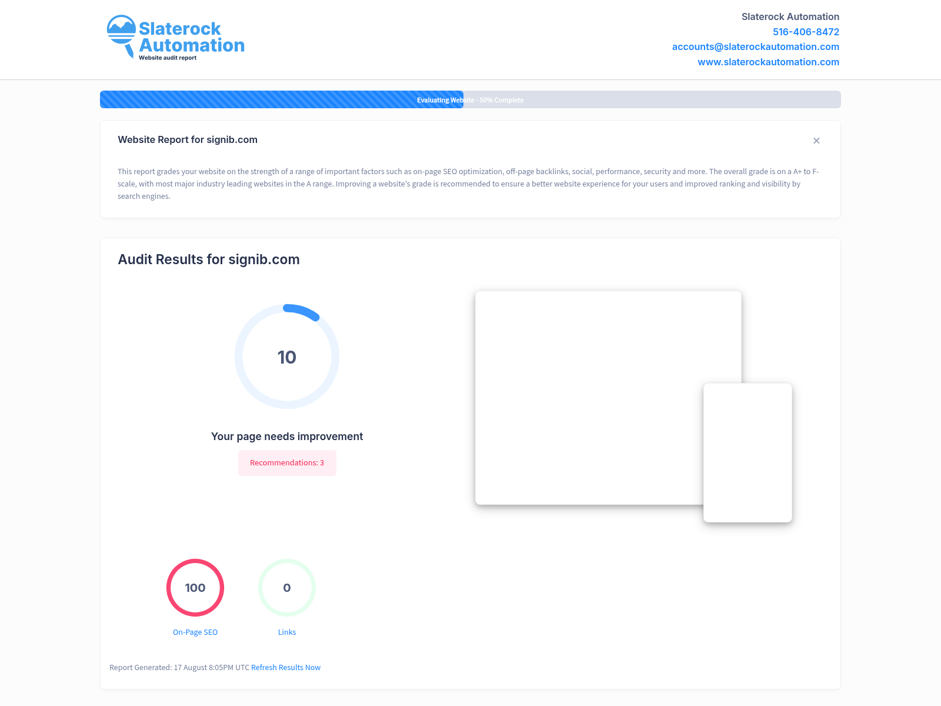Click the Evaluating Website progress bar
The height and width of the screenshot is (706, 941).
(470, 99)
